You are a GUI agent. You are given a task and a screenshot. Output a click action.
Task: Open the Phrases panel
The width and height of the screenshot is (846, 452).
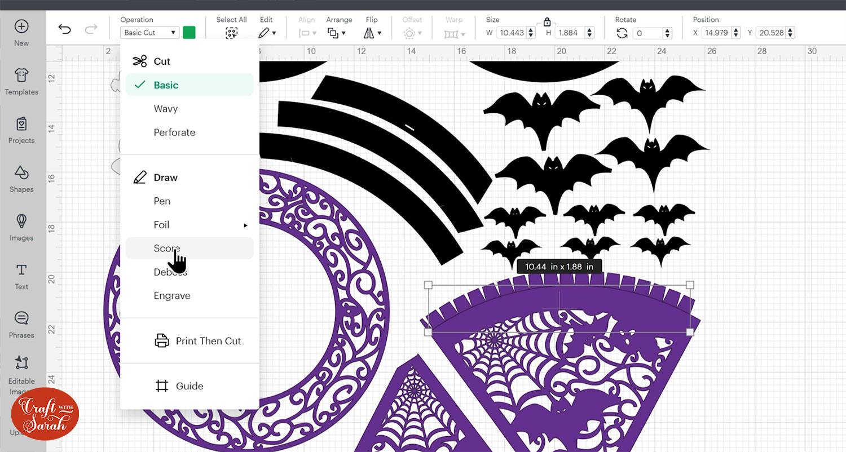tap(21, 325)
